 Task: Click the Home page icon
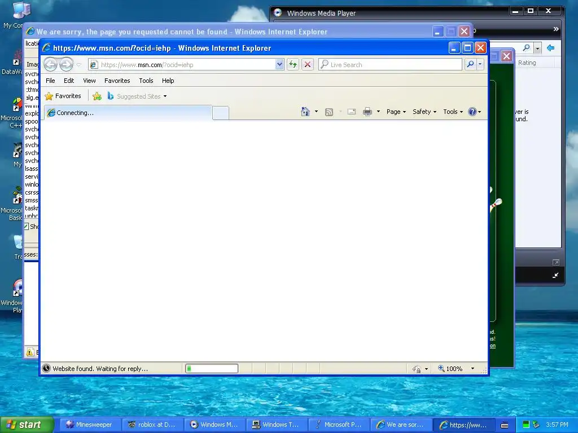(x=305, y=112)
